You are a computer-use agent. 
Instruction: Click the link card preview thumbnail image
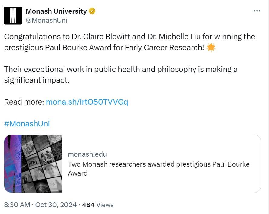[x=33, y=164]
